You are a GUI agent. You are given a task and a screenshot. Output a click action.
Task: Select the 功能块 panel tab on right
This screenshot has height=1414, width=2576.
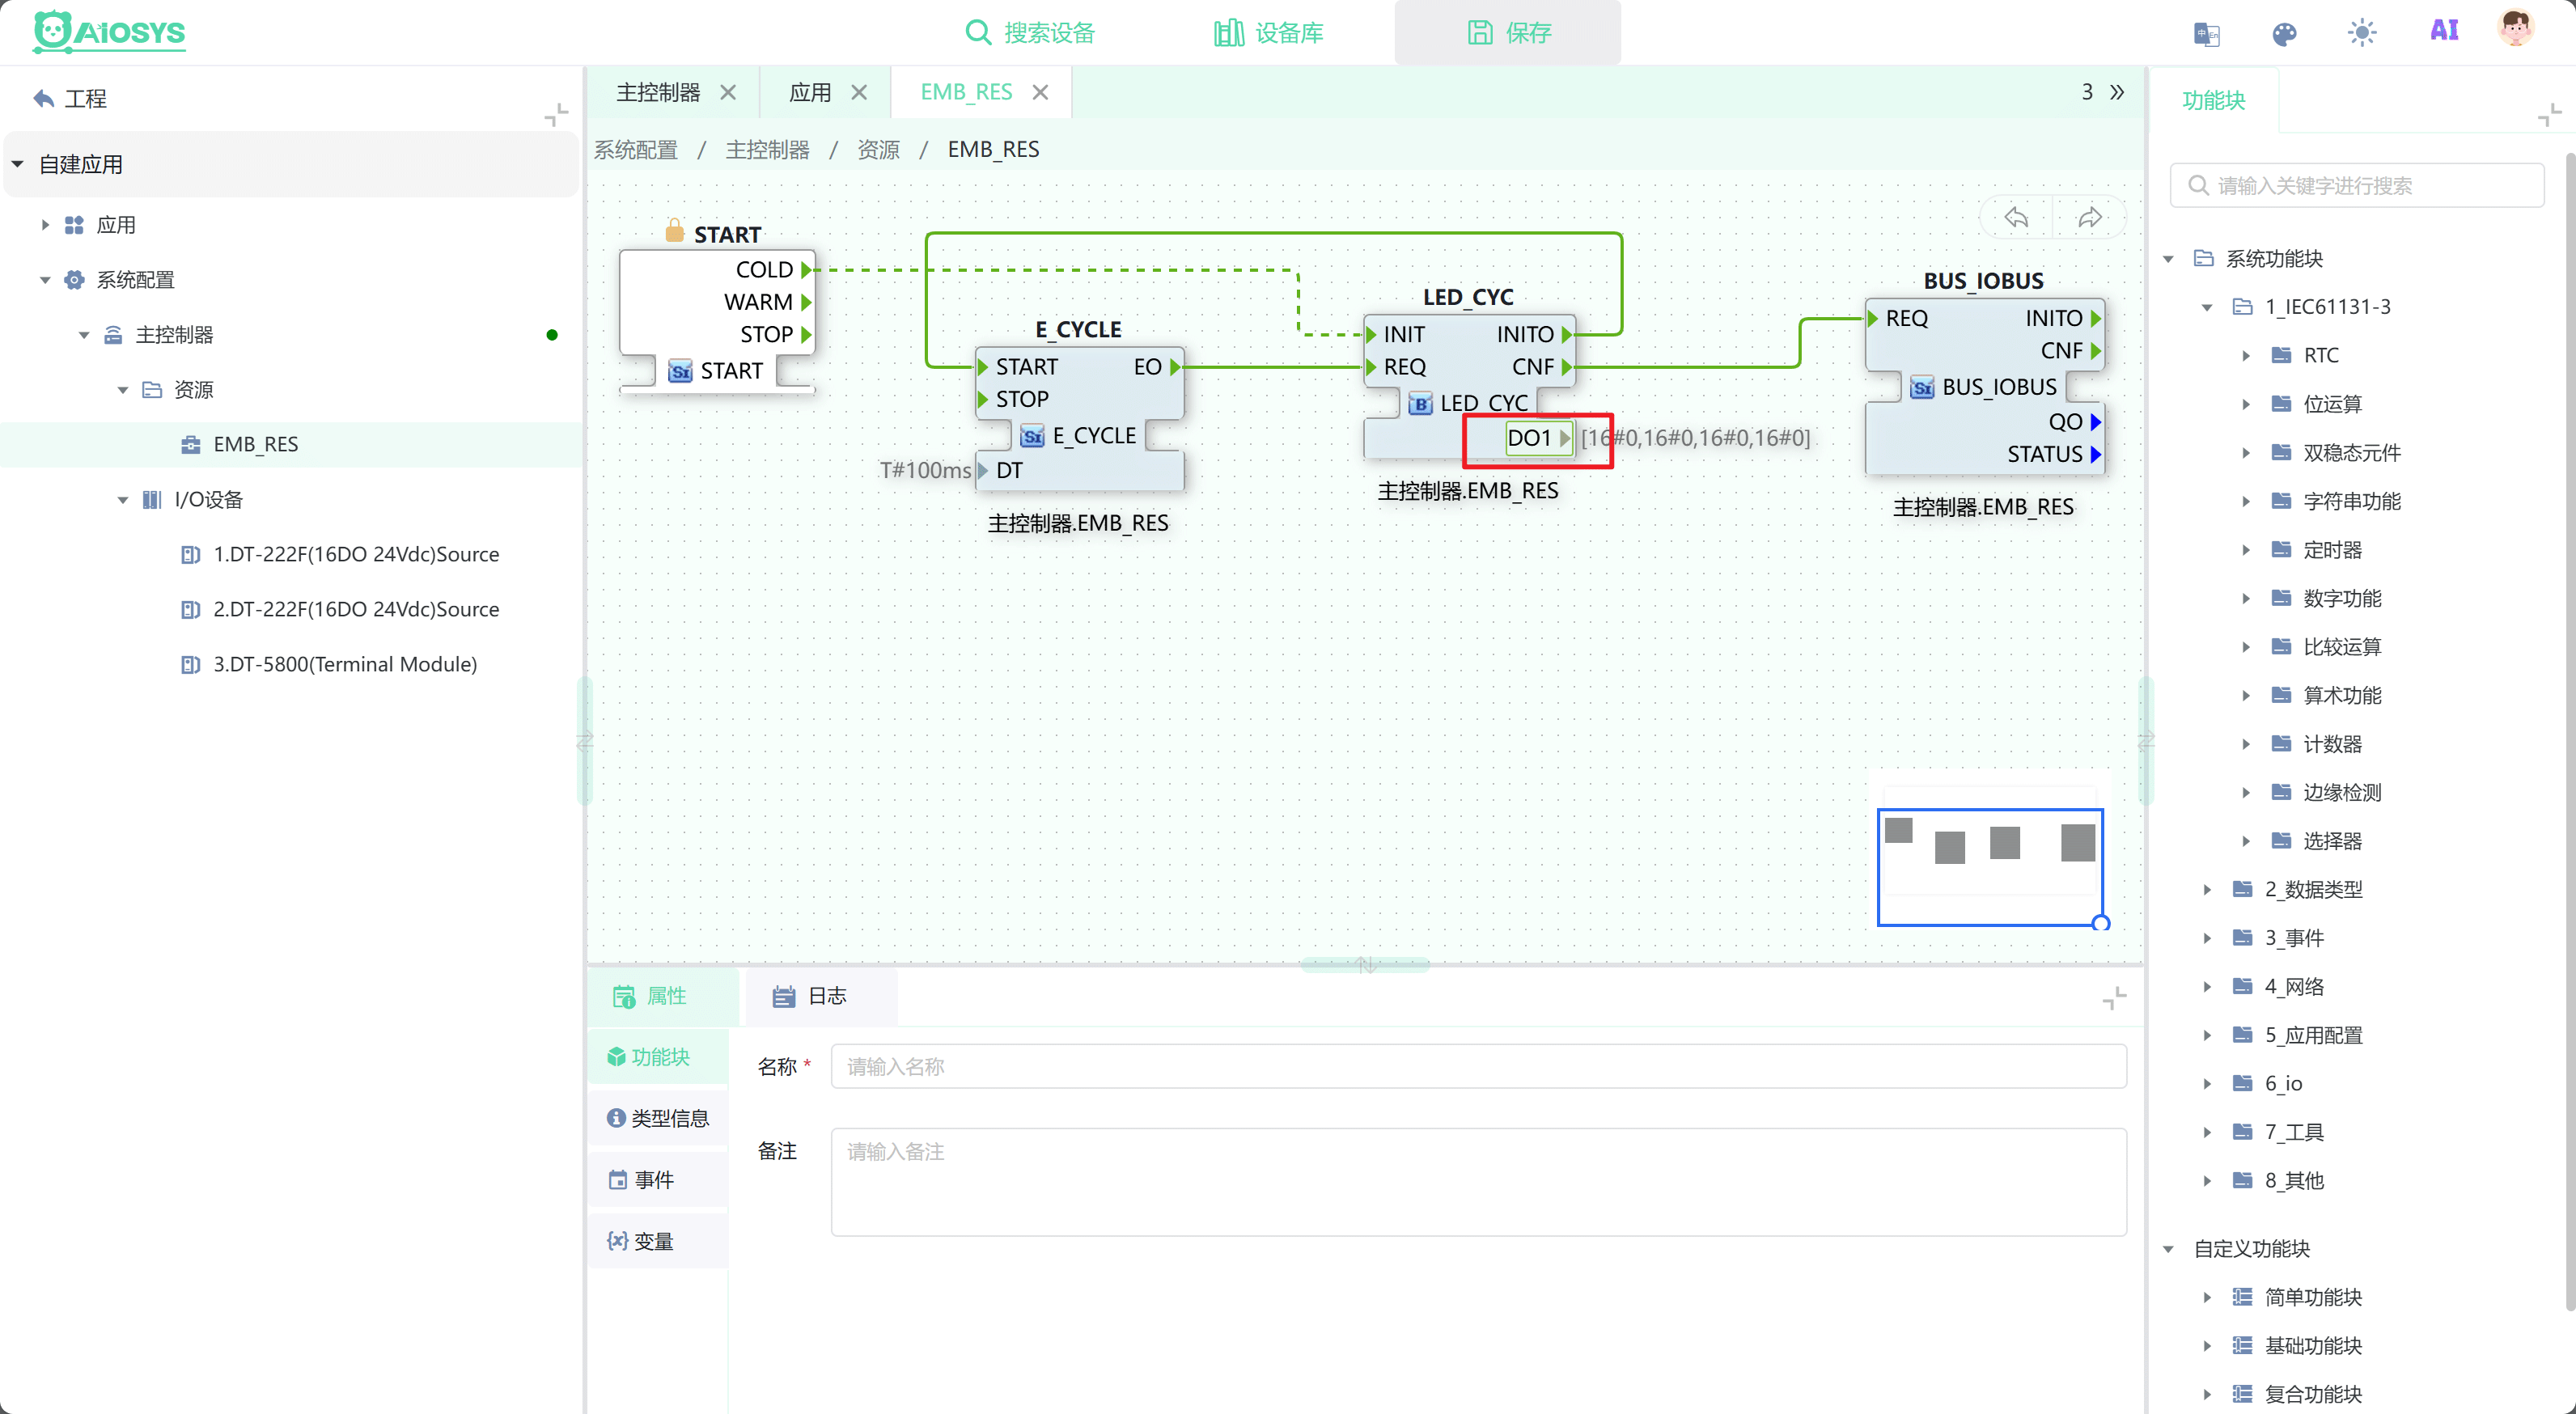click(x=2213, y=100)
